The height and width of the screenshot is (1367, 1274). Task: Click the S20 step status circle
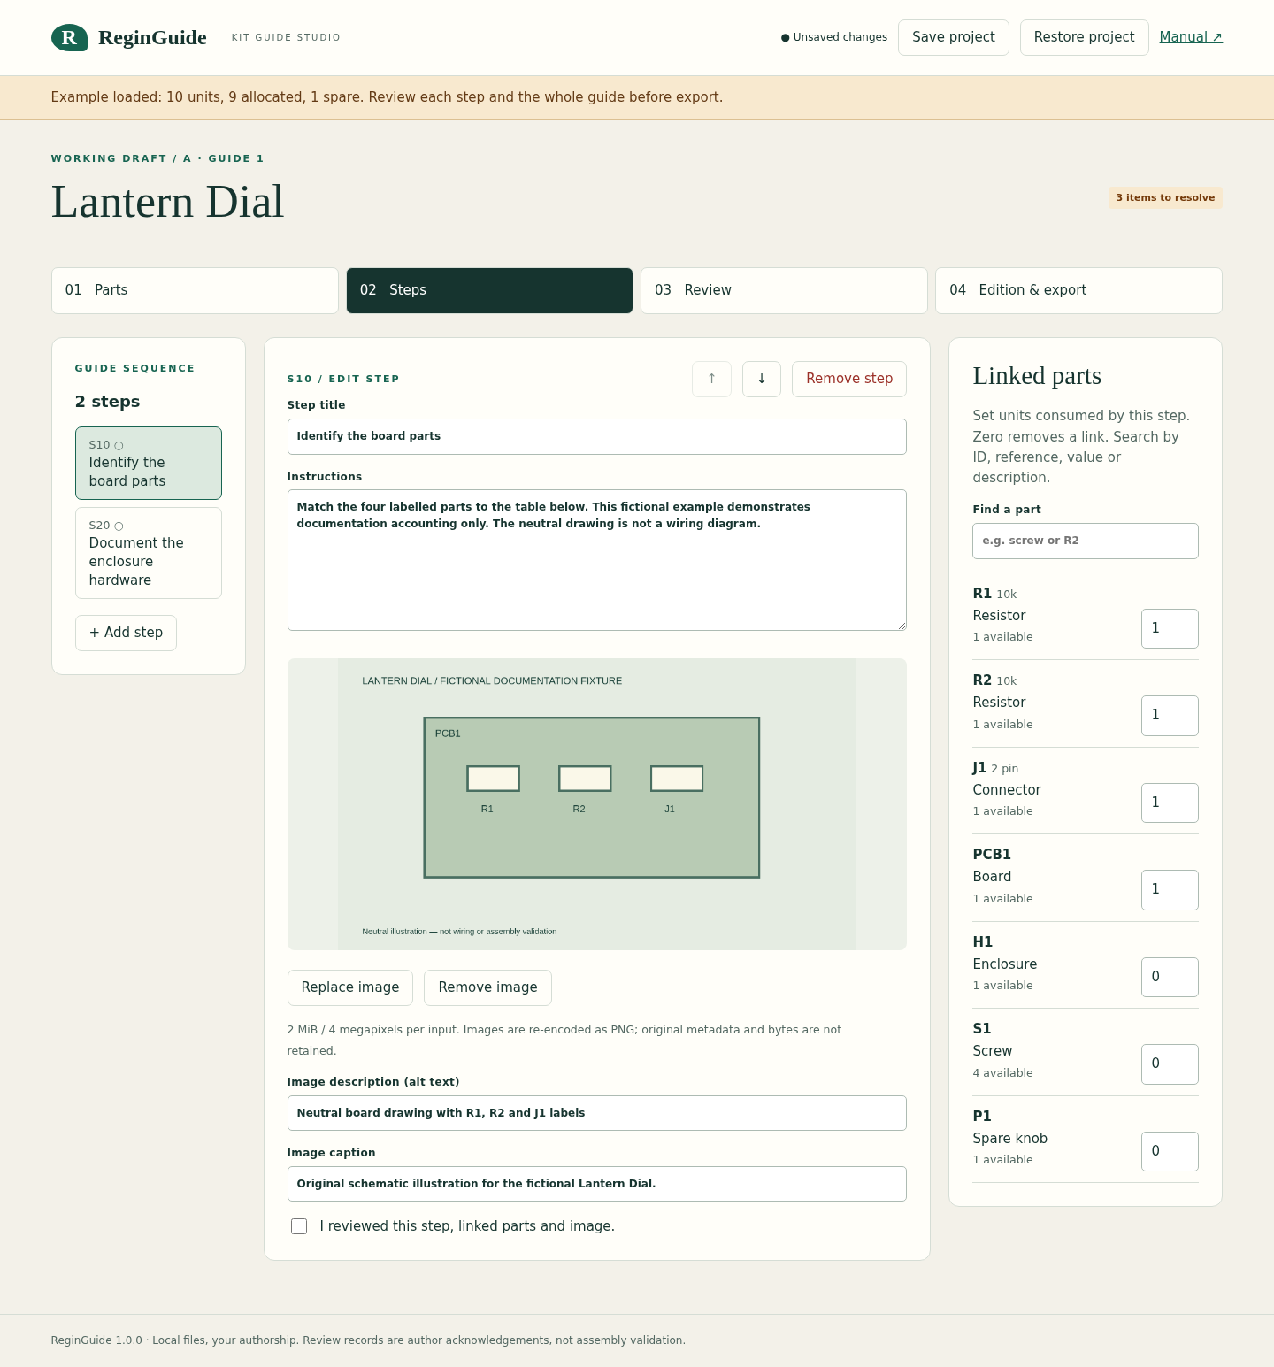pos(119,526)
